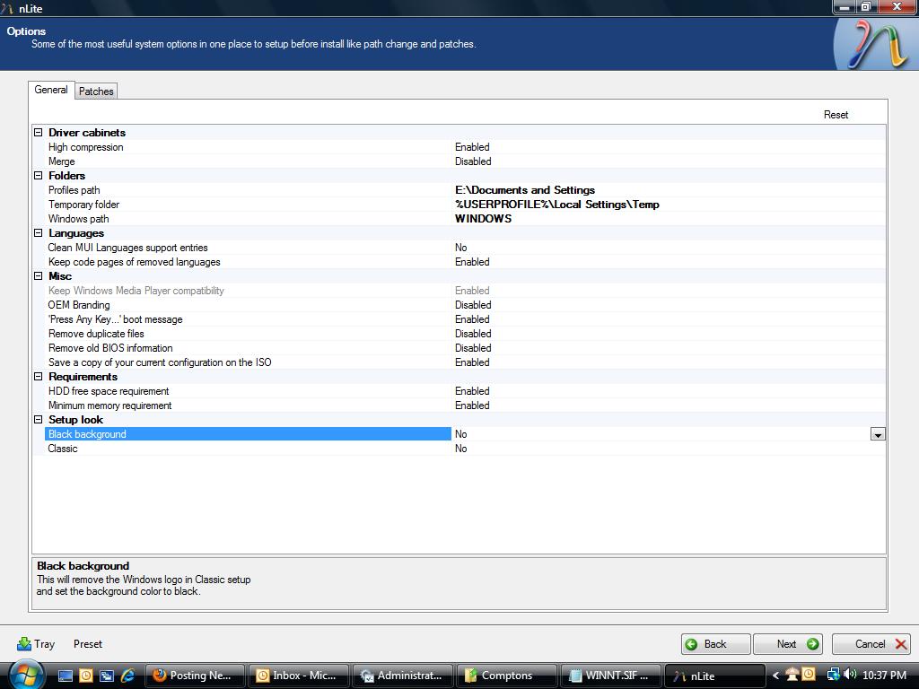
Task: Click the Show Desktop quick launch icon
Action: coord(66,676)
